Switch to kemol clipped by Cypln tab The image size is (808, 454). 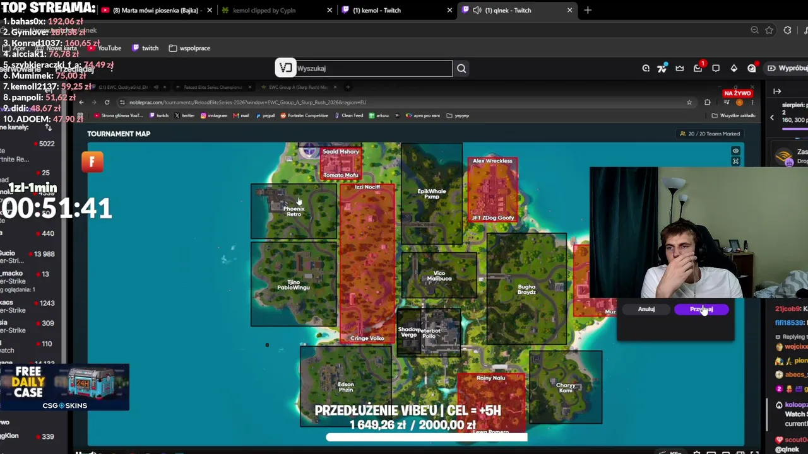click(x=276, y=10)
